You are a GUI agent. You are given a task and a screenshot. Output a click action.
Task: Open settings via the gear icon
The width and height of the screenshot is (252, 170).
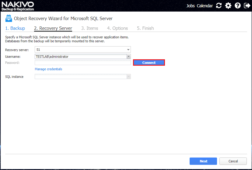(228, 6)
